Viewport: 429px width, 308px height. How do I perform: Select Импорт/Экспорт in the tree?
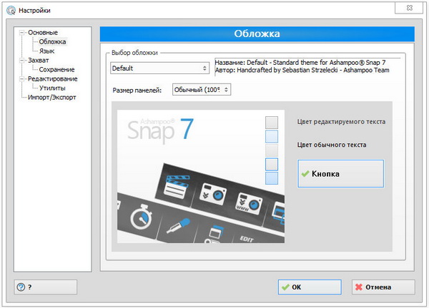[51, 97]
